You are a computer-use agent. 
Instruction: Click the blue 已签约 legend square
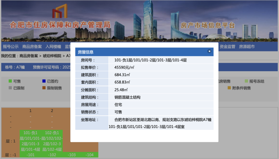[44, 81]
